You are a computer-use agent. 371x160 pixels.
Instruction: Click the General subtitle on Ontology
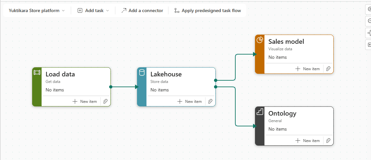[x=275, y=121]
